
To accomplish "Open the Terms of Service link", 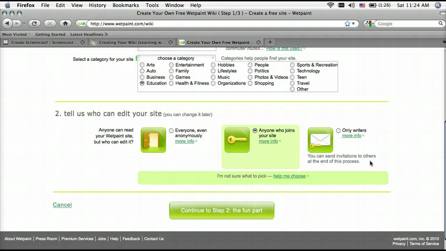I will [x=424, y=244].
